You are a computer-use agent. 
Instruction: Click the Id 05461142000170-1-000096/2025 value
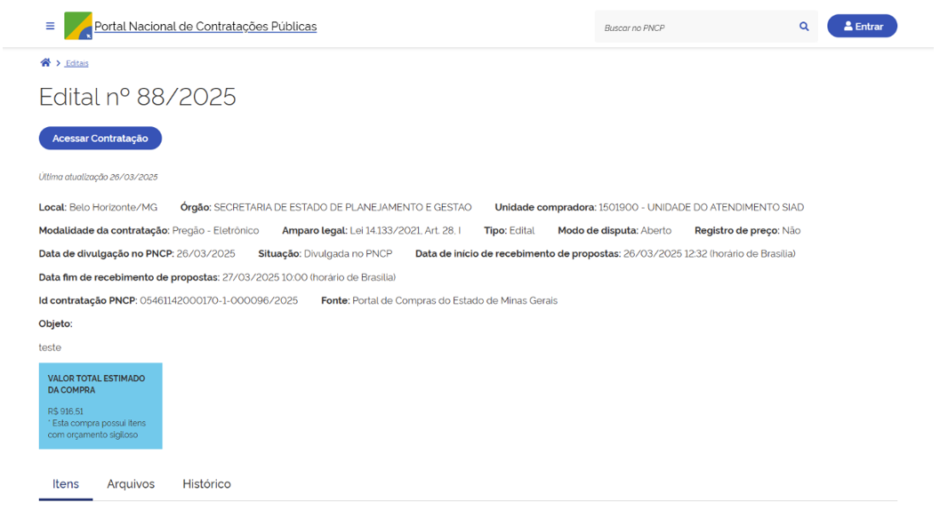click(219, 301)
